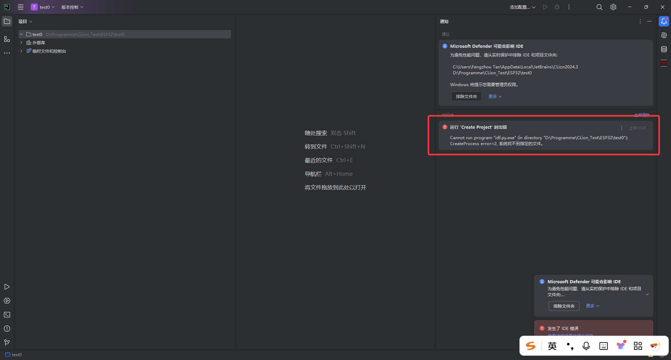
Task: Open the IME toolbox grid icon
Action: pos(638,346)
